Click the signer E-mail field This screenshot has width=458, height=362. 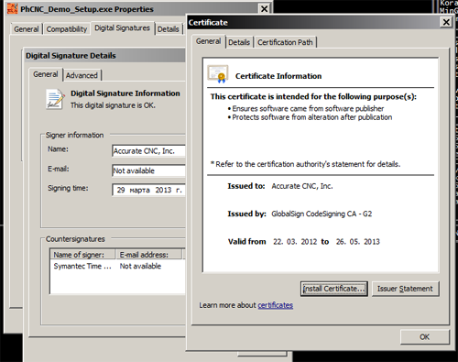point(148,170)
